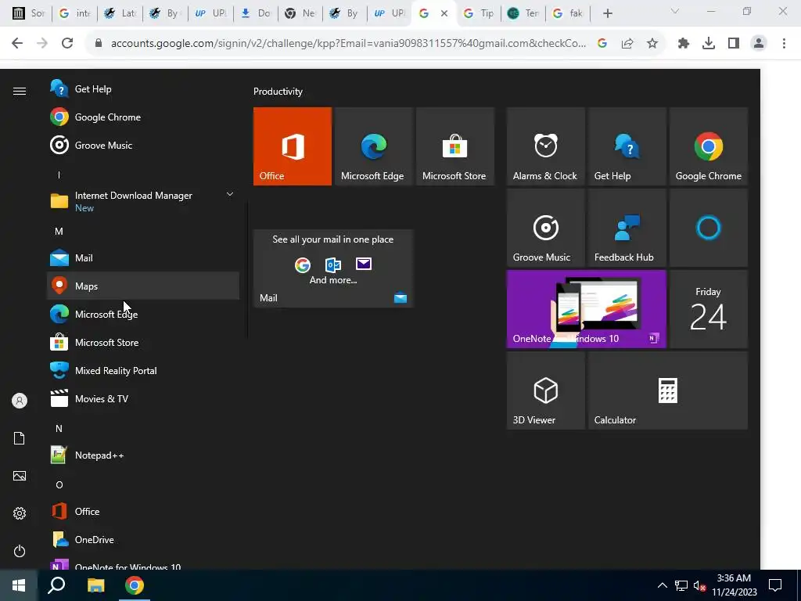Launch Notepad++ from the app list
The image size is (801, 601).
pyautogui.click(x=143, y=455)
